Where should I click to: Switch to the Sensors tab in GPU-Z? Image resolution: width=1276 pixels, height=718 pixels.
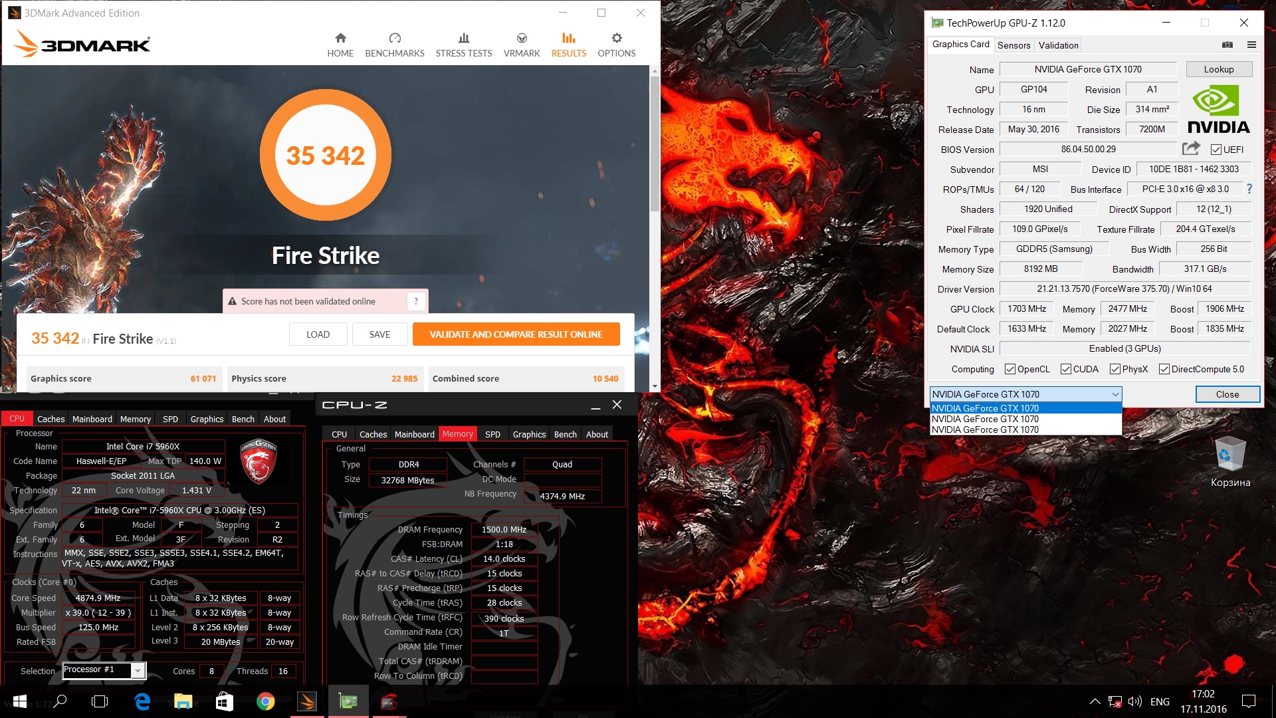click(1013, 45)
